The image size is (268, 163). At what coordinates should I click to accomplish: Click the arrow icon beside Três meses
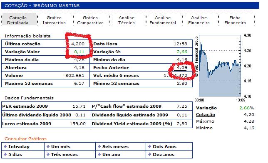pyautogui.click(x=48, y=154)
